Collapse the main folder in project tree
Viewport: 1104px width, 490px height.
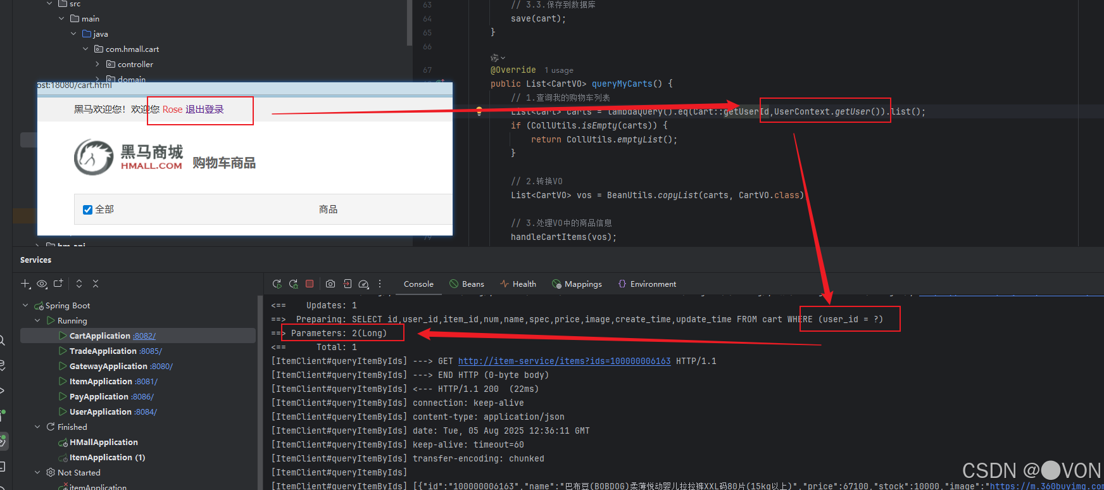click(61, 18)
